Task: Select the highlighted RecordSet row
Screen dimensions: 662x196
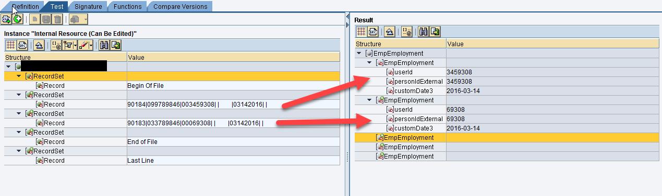Action: pyautogui.click(x=172, y=76)
